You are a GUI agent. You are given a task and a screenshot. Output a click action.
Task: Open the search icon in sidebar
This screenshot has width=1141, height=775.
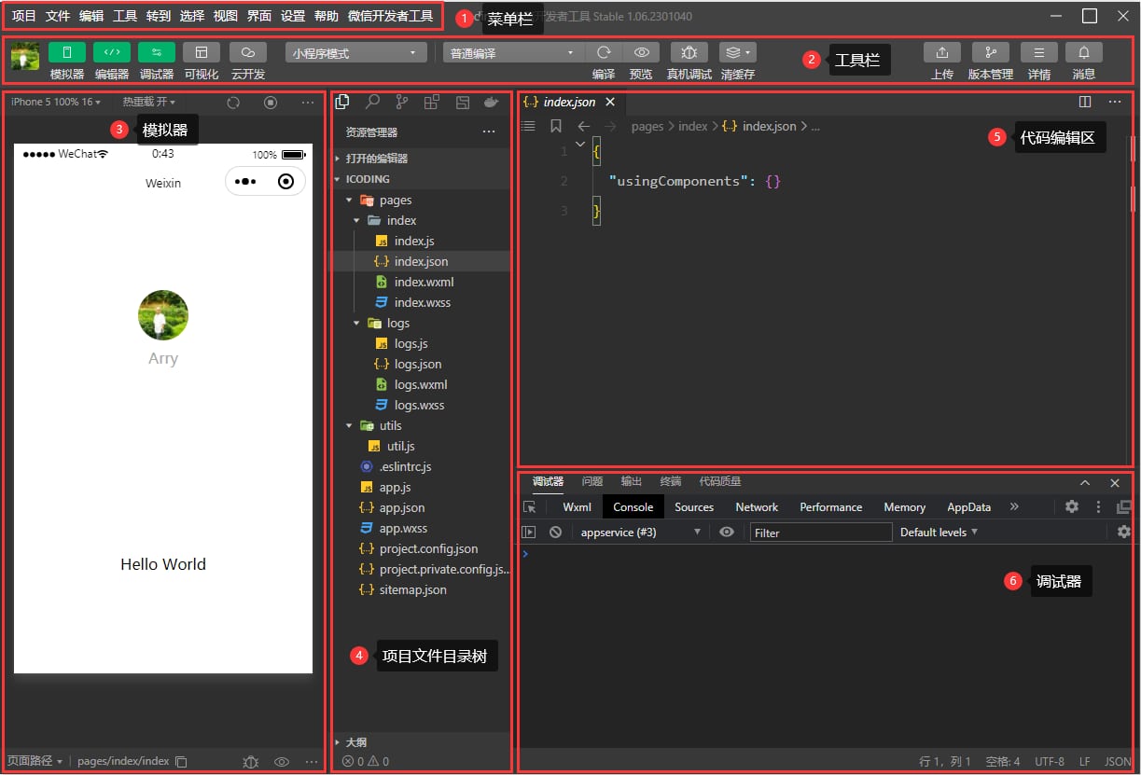(x=372, y=103)
